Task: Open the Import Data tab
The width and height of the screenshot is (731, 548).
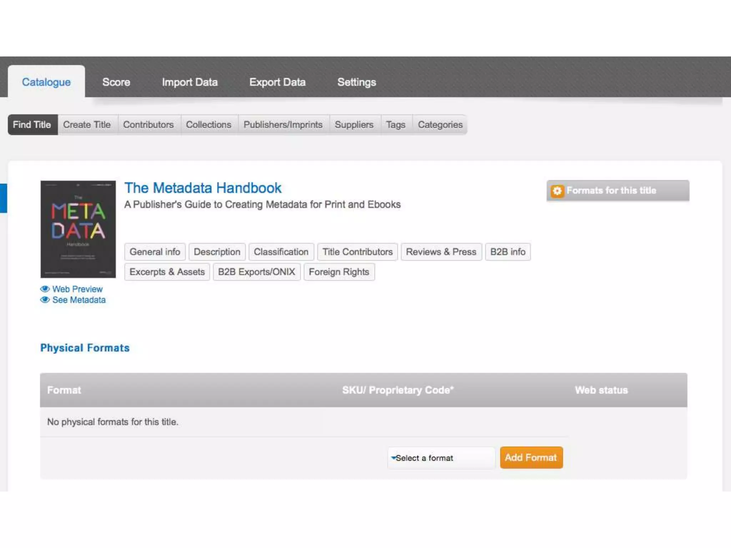Action: 190,82
